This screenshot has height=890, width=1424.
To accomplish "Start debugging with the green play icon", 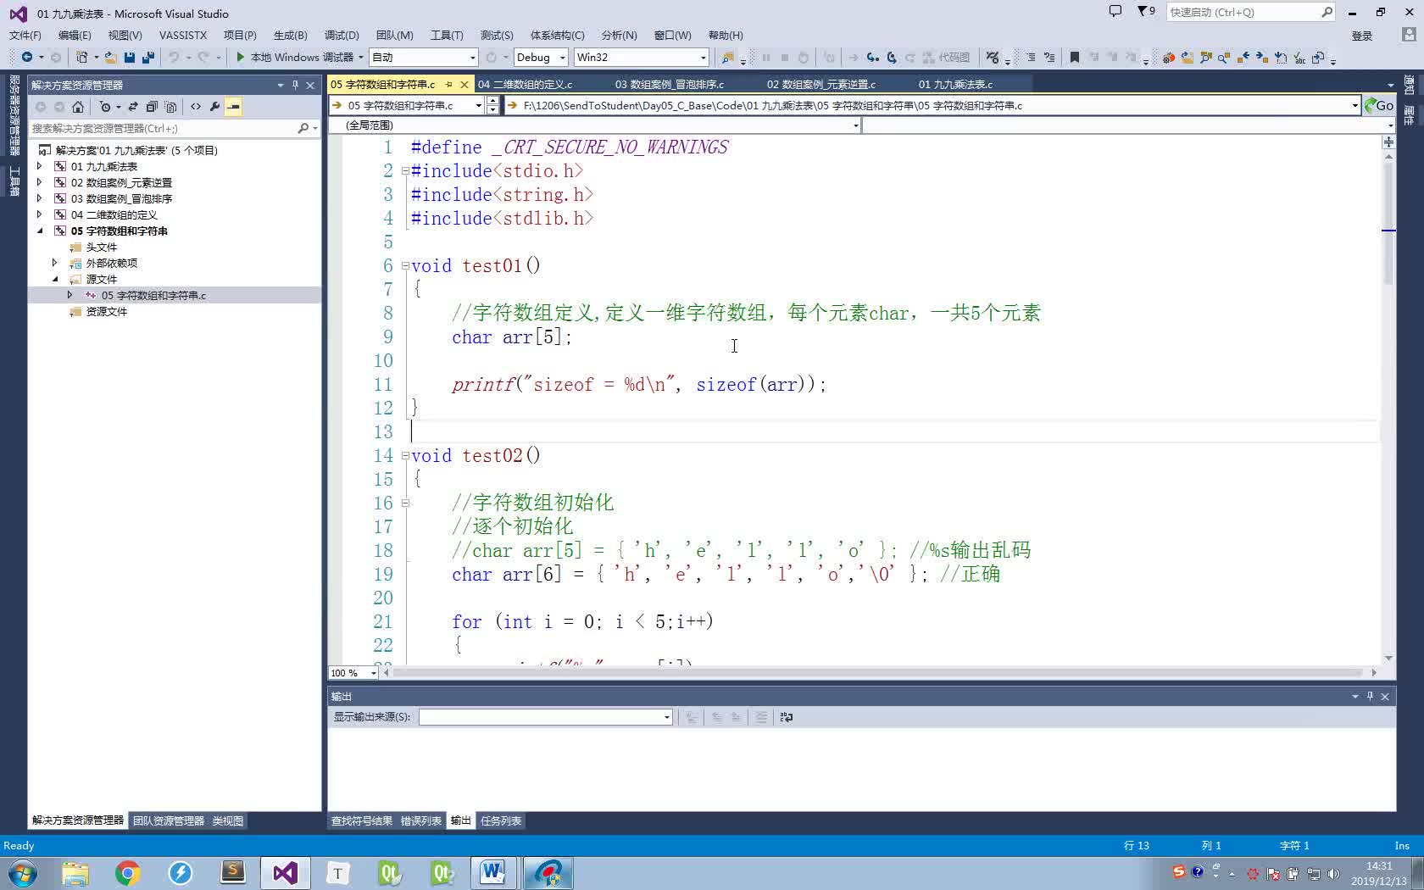I will (241, 57).
